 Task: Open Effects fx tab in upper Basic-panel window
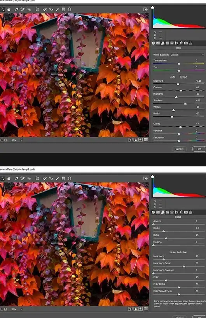coord(181,43)
